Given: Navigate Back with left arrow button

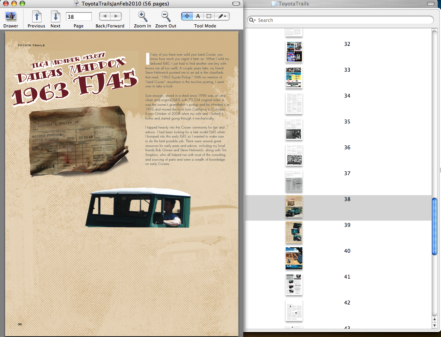Looking at the screenshot, I should click(x=105, y=16).
